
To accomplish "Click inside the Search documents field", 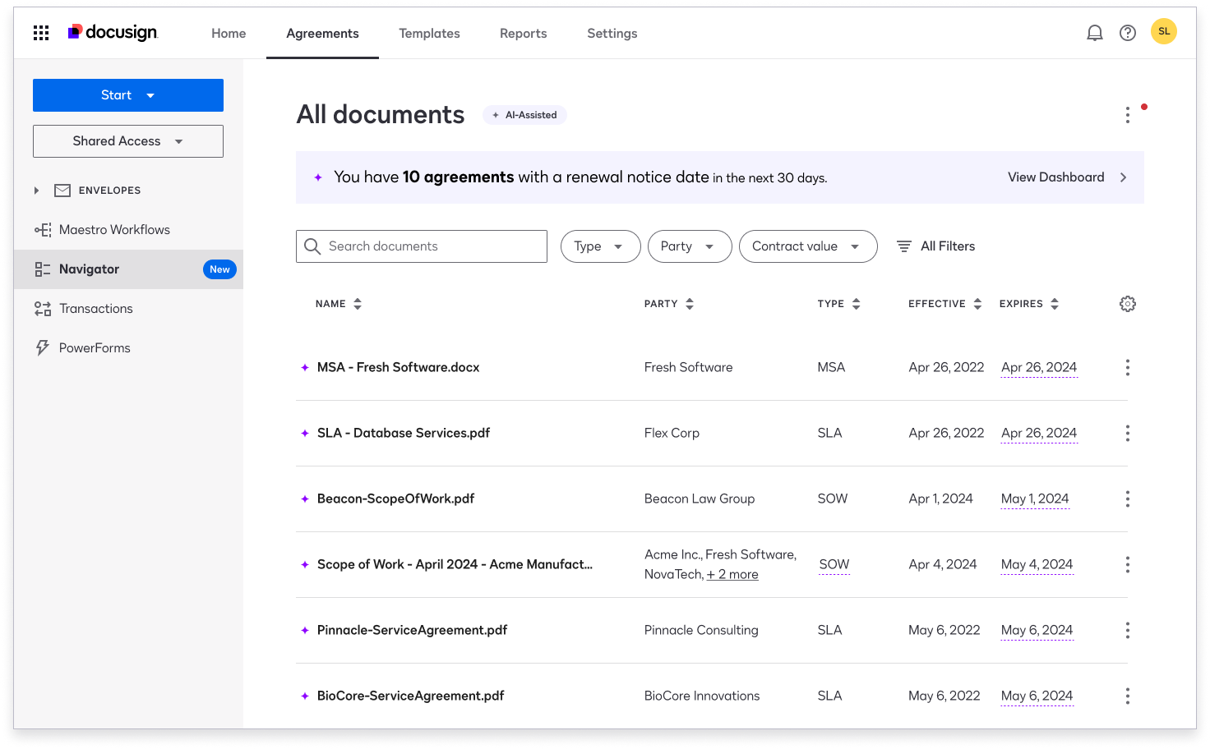I will 421,246.
